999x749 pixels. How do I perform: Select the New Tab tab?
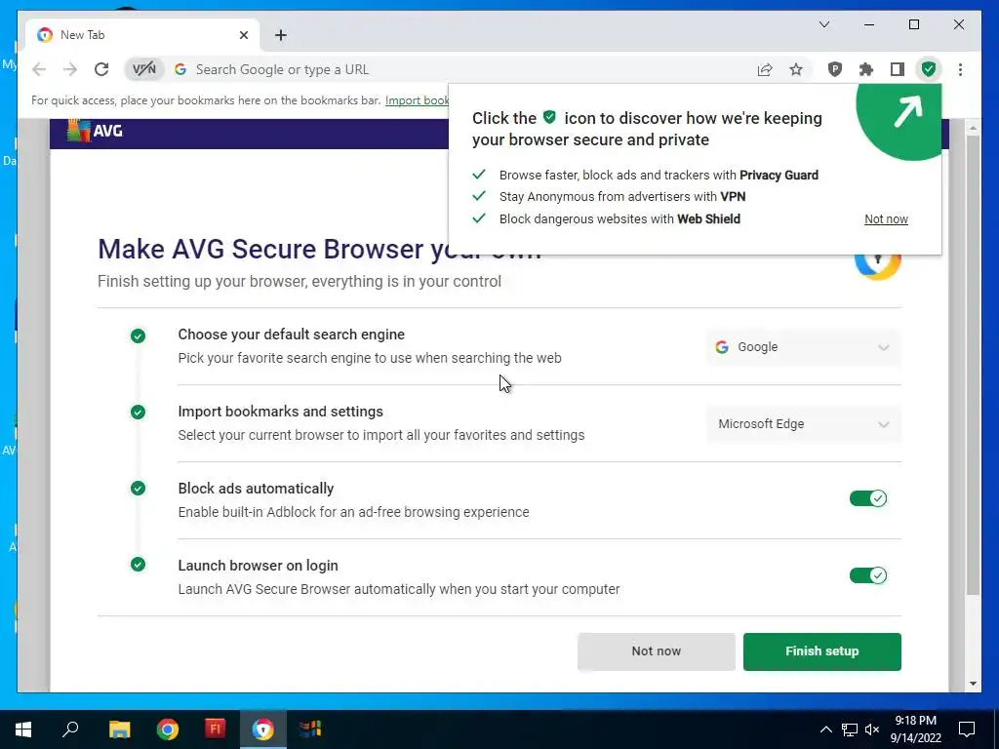point(142,35)
